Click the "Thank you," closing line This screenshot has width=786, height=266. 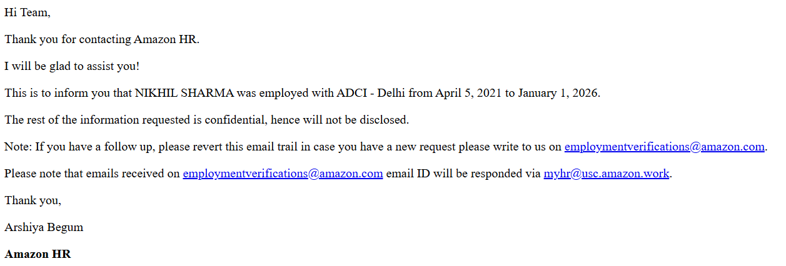click(x=33, y=200)
